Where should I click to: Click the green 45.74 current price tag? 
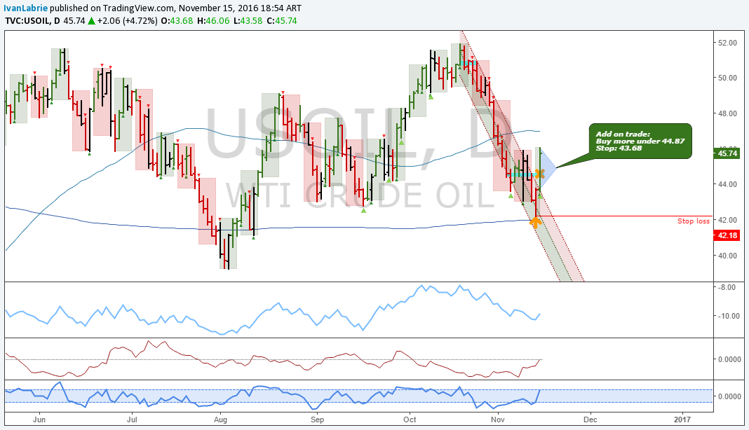click(727, 153)
